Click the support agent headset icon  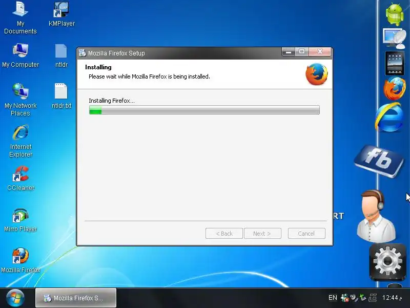(376, 216)
